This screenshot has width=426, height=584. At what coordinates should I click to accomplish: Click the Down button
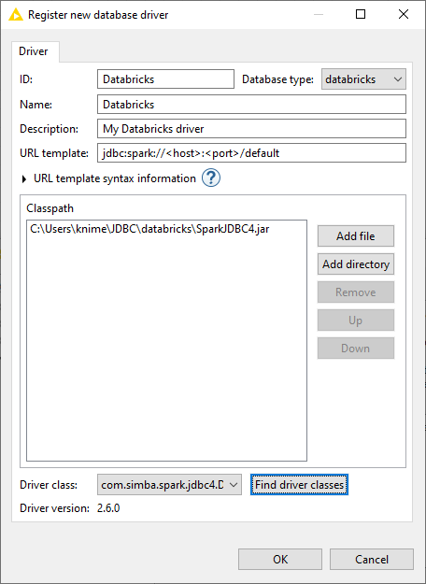356,349
